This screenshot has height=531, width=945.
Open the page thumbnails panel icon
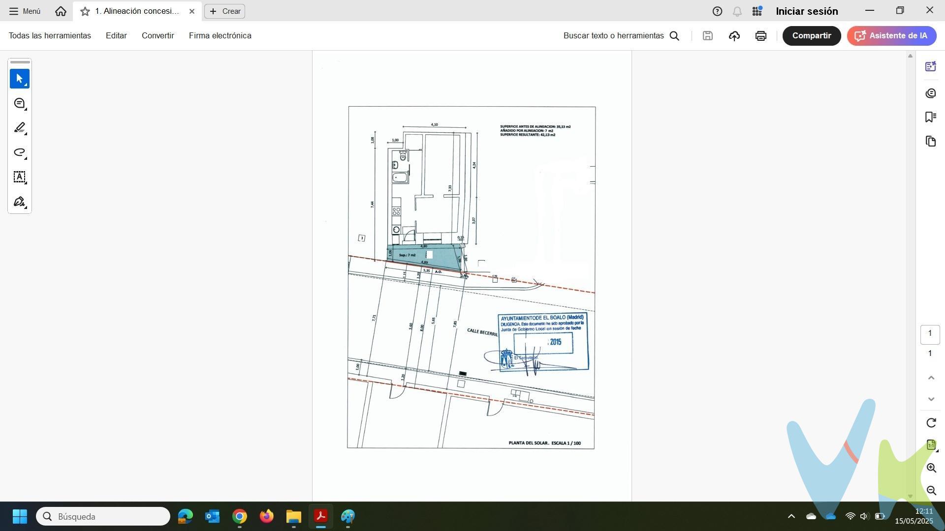930,142
